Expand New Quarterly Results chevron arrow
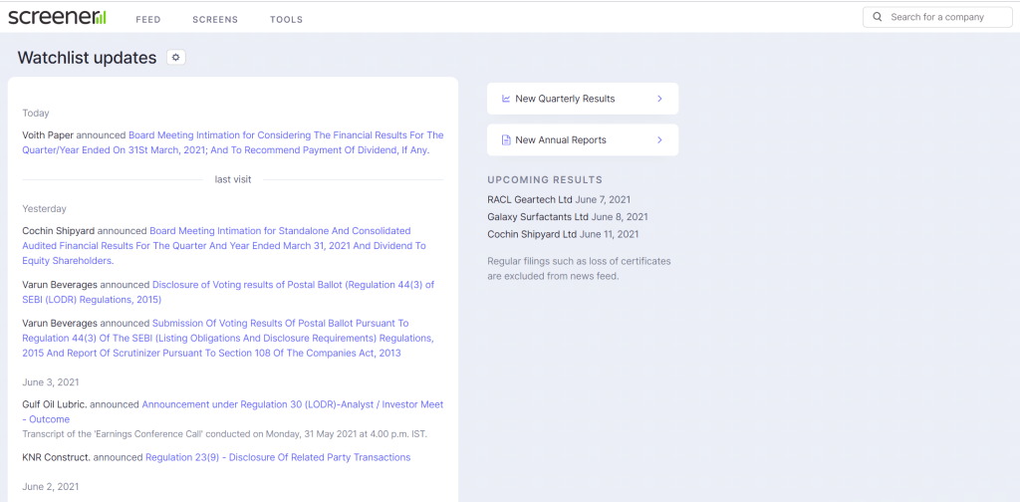Image resolution: width=1020 pixels, height=502 pixels. 659,99
